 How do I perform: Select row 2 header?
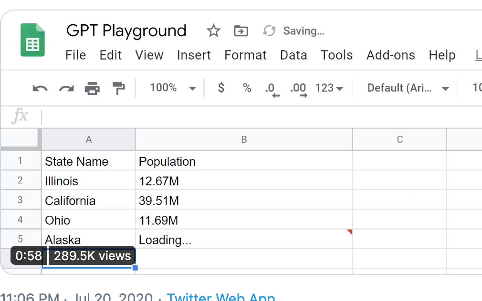(x=21, y=180)
